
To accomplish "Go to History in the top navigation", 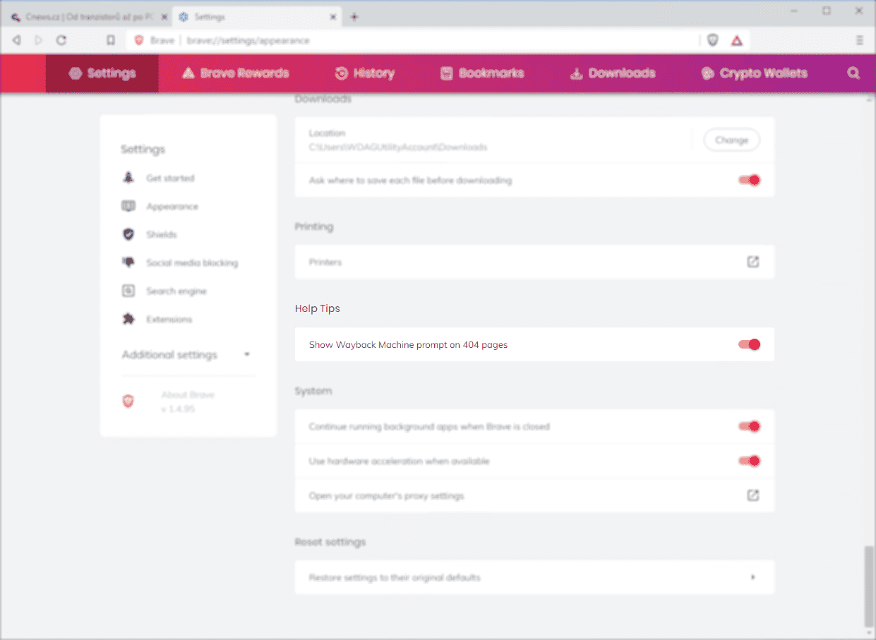I will [x=365, y=73].
